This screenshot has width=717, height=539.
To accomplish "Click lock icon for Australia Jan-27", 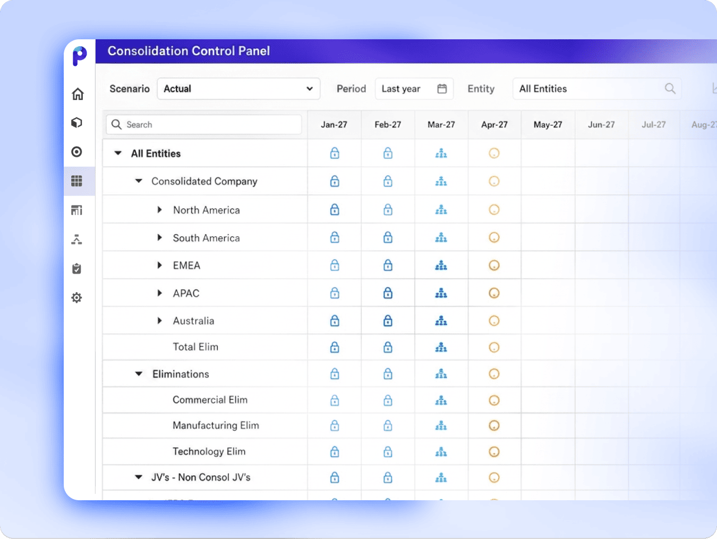I will (x=335, y=321).
